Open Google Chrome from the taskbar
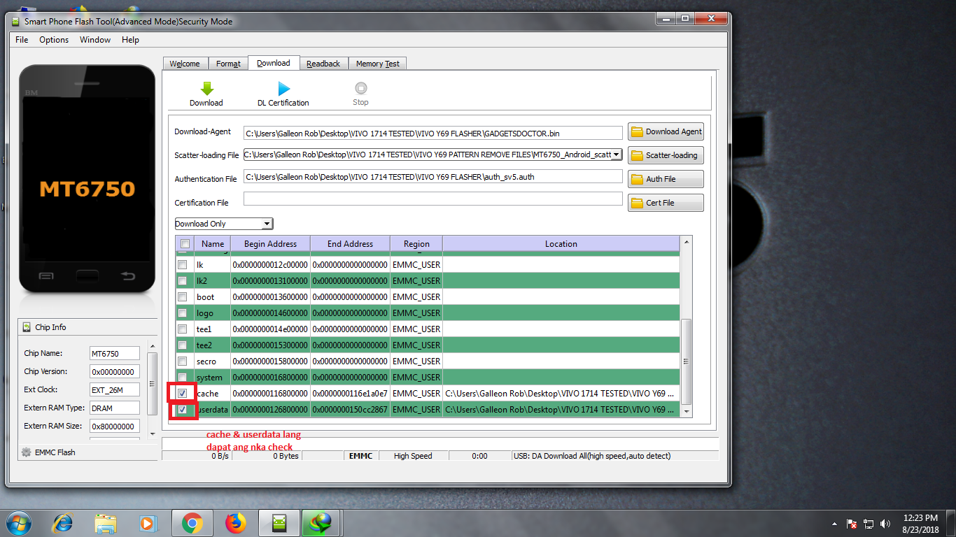The width and height of the screenshot is (956, 537). click(192, 523)
